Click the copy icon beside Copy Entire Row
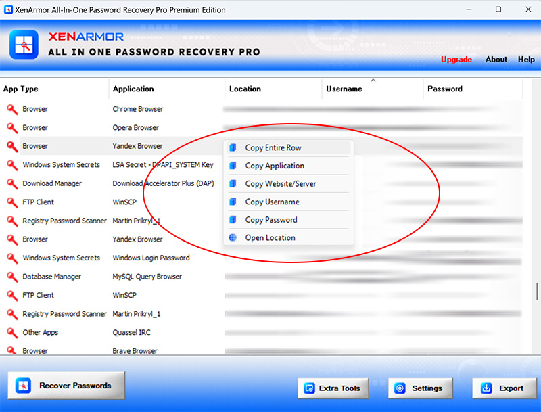 tap(233, 147)
